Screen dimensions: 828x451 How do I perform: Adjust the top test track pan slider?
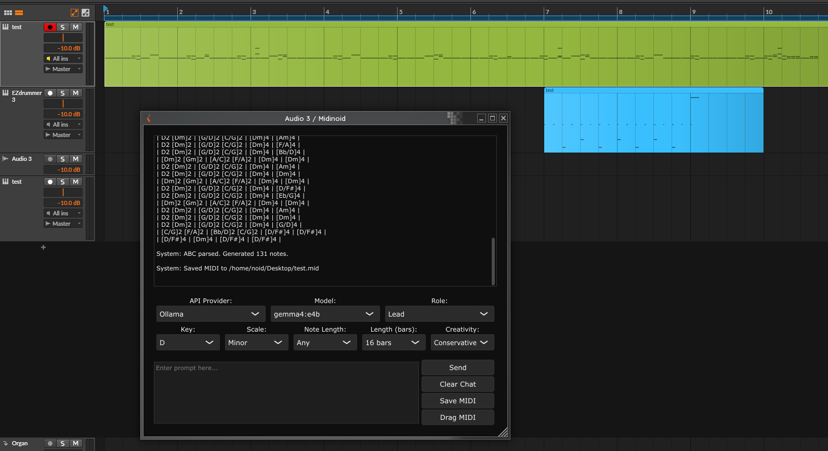[63, 38]
